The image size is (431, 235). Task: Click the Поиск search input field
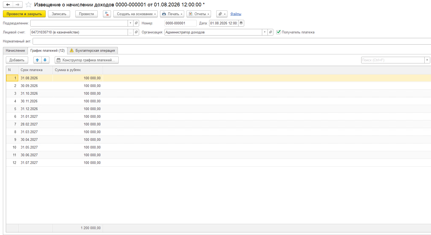tap(393, 60)
